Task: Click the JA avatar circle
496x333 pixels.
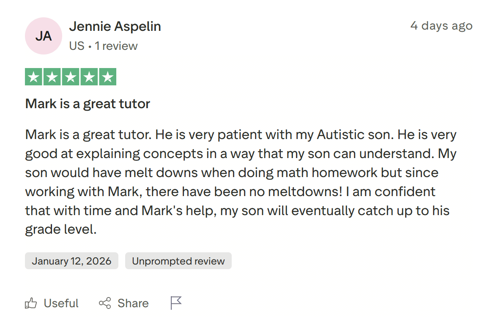Action: tap(43, 35)
